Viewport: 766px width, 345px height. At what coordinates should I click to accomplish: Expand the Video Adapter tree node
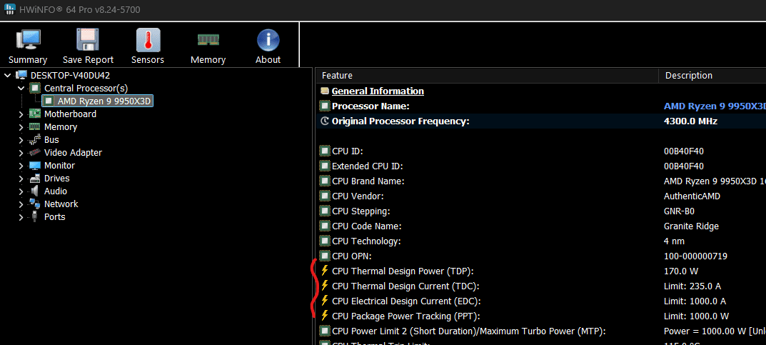point(21,153)
